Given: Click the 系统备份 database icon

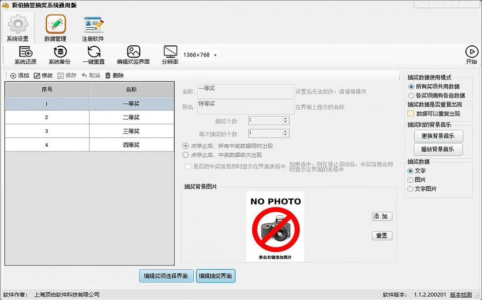Looking at the screenshot, I should (x=60, y=52).
